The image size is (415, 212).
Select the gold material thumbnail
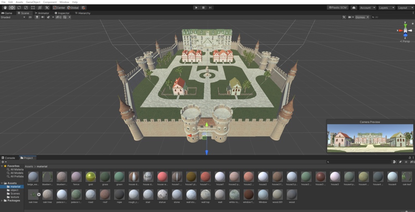pos(91,177)
